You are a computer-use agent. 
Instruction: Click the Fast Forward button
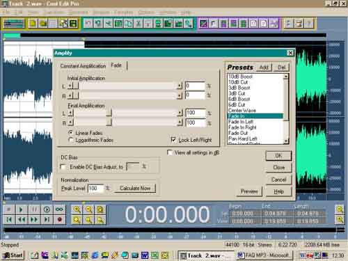click(x=34, y=219)
